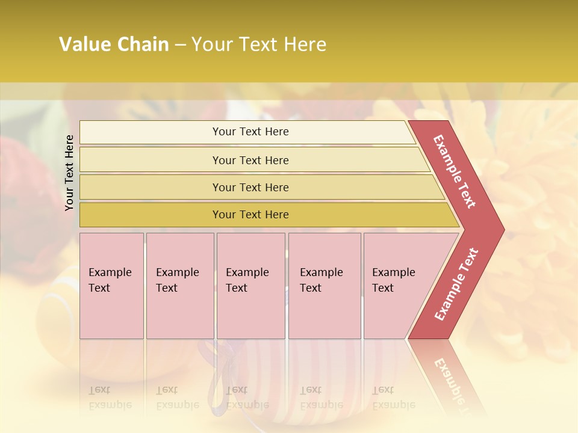Select the first pink 'Example Text' box

(x=112, y=286)
